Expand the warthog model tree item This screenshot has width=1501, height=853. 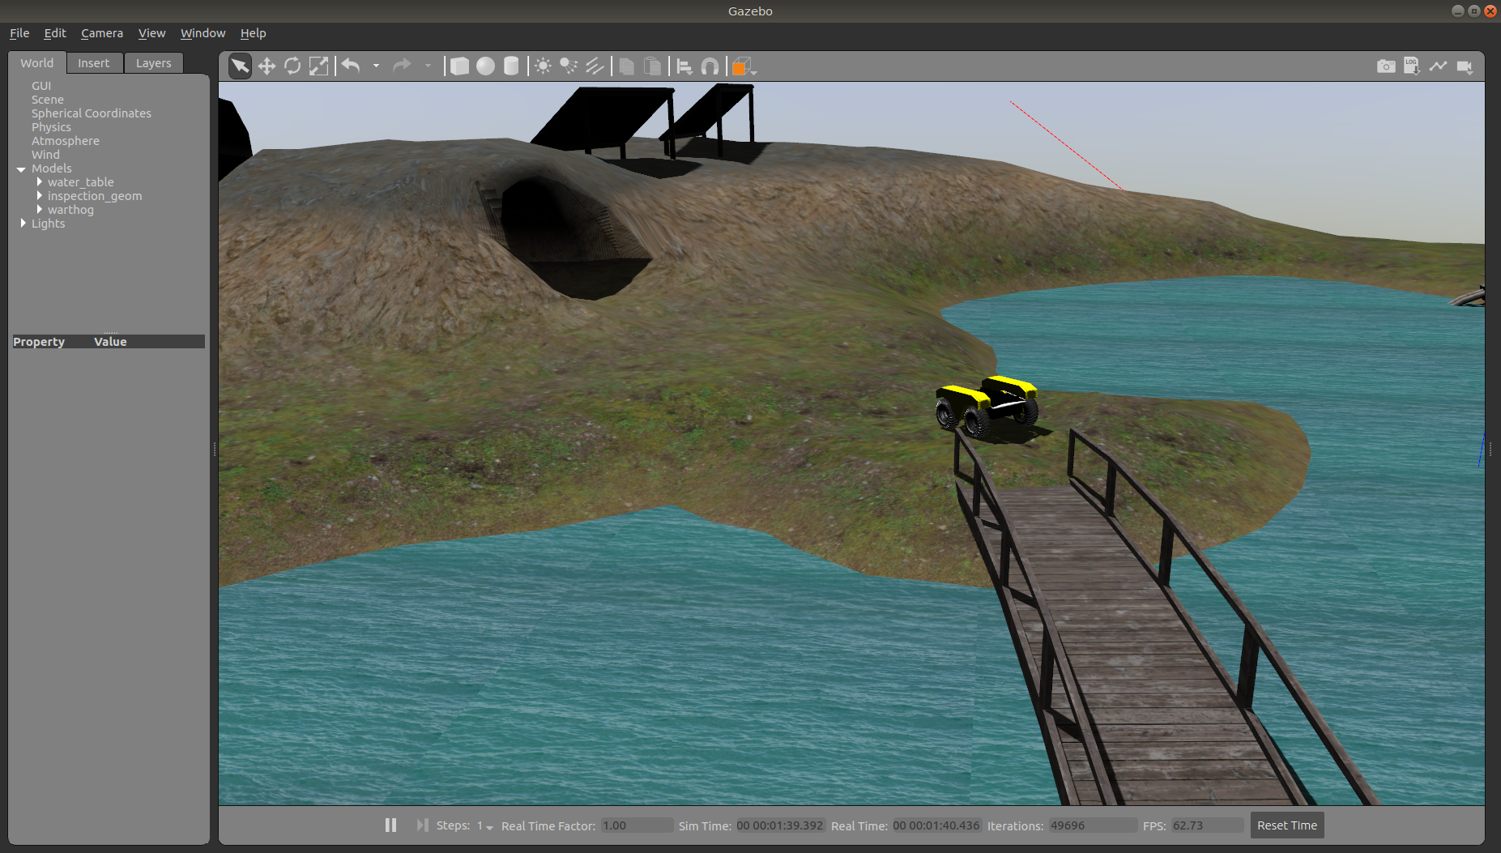click(39, 210)
